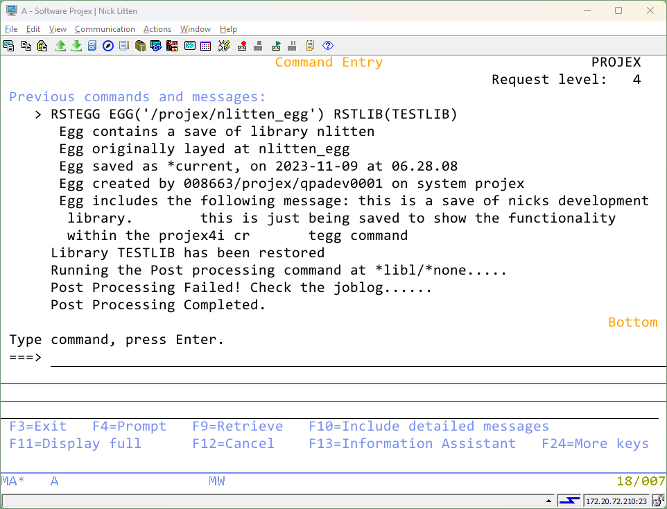Open the Actions menu
Image resolution: width=667 pixels, height=509 pixels.
pyautogui.click(x=157, y=29)
